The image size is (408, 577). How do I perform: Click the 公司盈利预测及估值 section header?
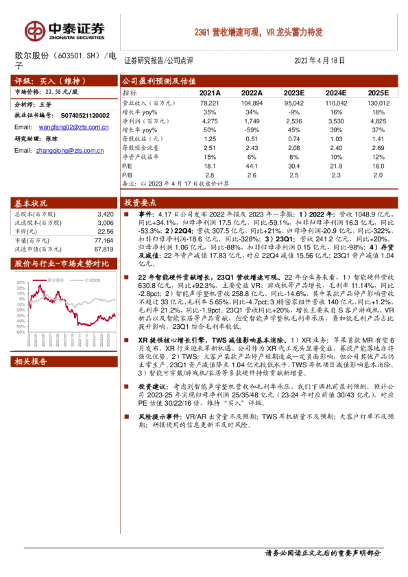coord(259,81)
